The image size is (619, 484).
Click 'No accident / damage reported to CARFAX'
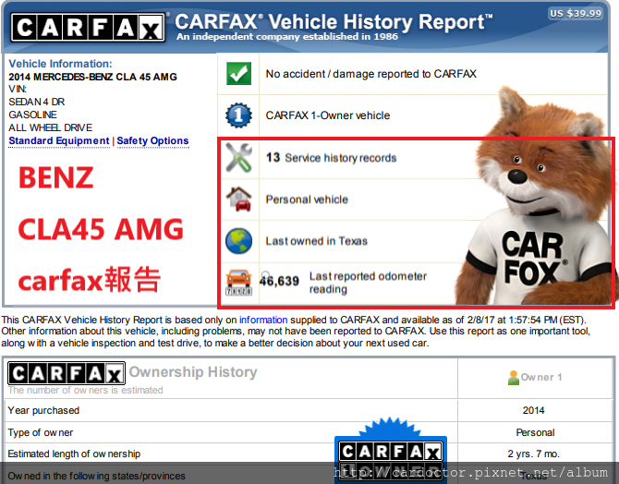click(x=370, y=74)
